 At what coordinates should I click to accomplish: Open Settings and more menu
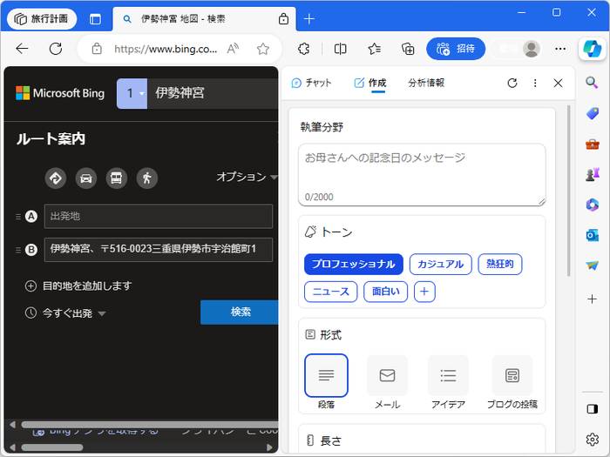coord(560,49)
